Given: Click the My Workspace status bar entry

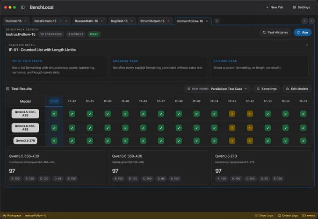Looking at the screenshot, I should (x=12, y=216).
